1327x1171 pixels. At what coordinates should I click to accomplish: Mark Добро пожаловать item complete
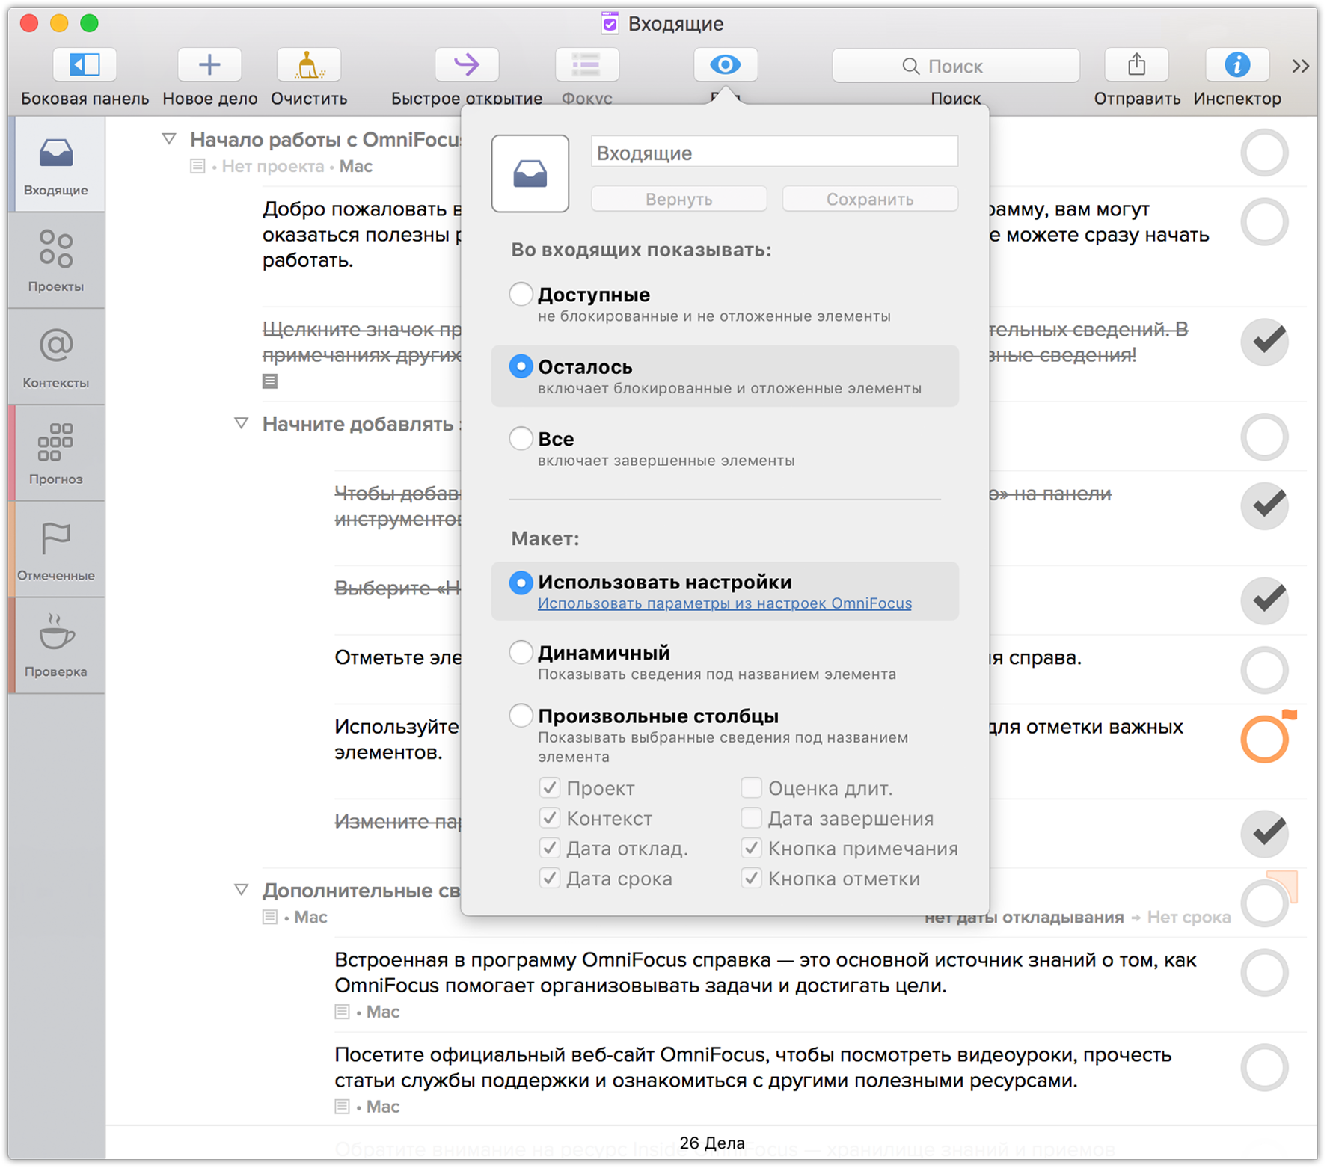coord(1264,221)
